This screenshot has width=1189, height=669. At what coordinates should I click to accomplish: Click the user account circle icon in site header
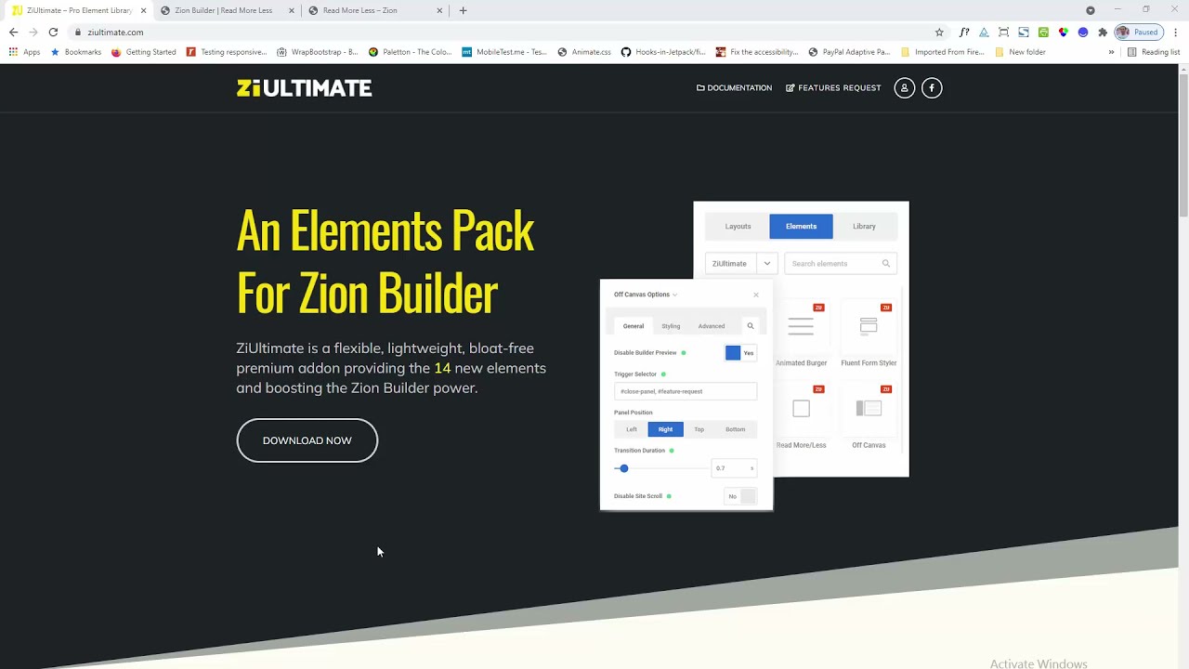[x=904, y=87]
